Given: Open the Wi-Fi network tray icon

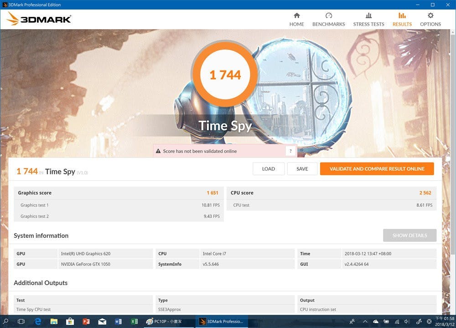Looking at the screenshot, I should (x=397, y=321).
